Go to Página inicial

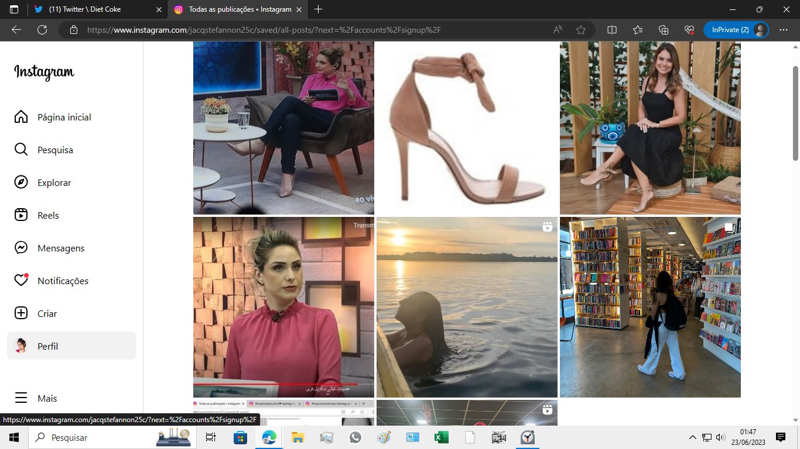pos(71,117)
